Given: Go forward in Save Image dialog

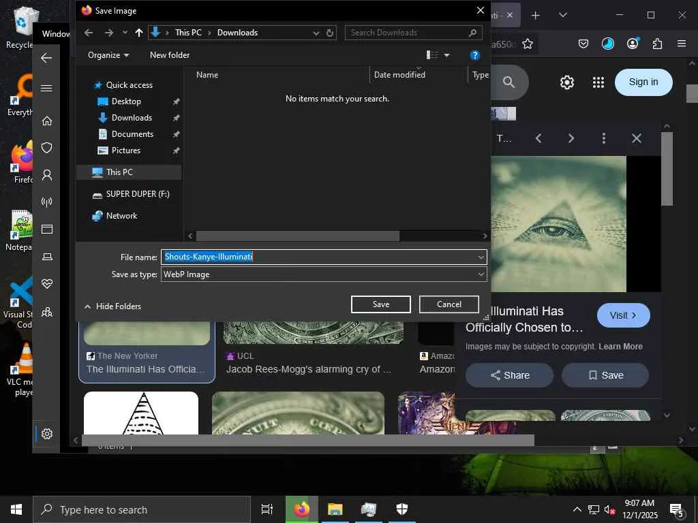Looking at the screenshot, I should tap(109, 33).
